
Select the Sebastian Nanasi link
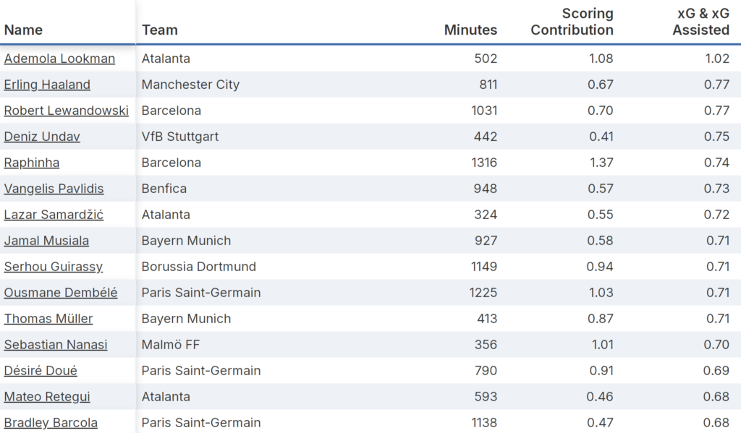tap(56, 345)
